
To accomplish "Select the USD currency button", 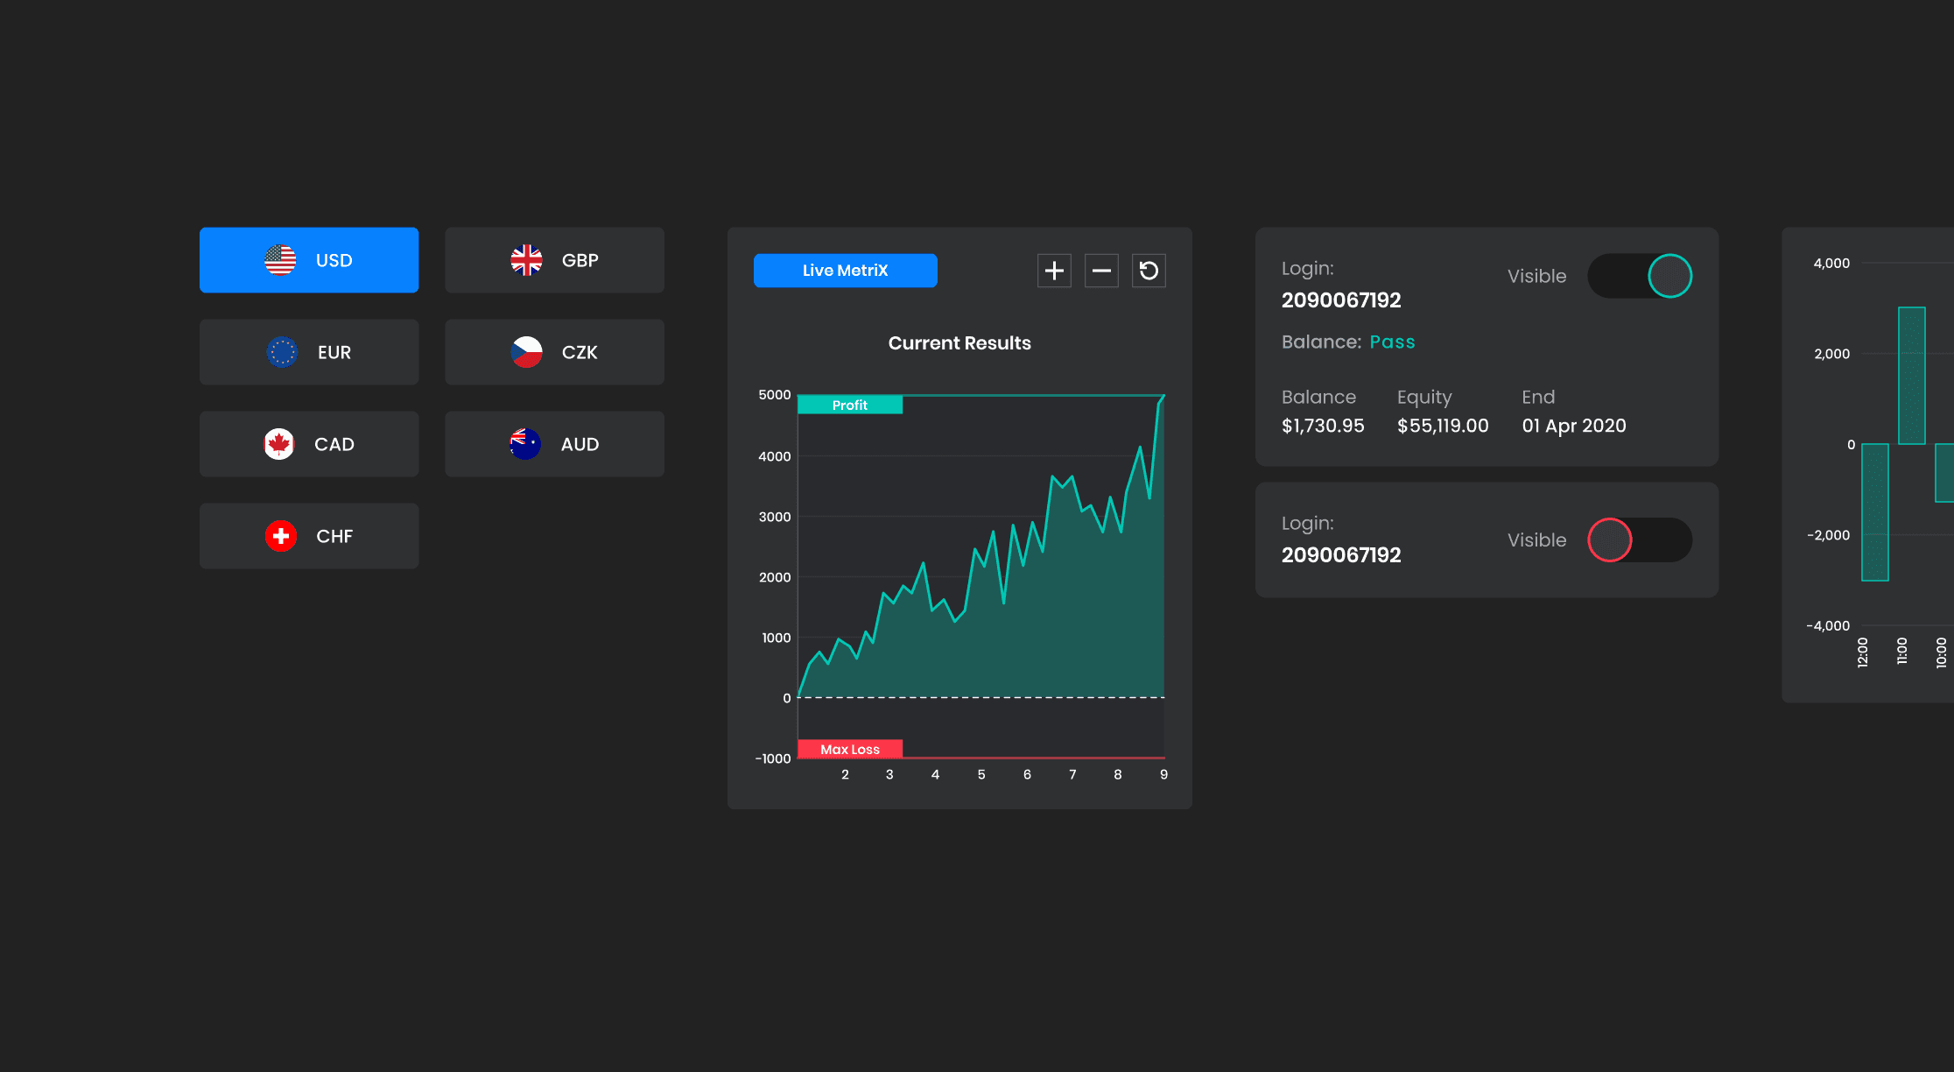I will coord(309,260).
